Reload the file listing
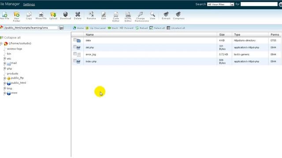 [x=141, y=28]
